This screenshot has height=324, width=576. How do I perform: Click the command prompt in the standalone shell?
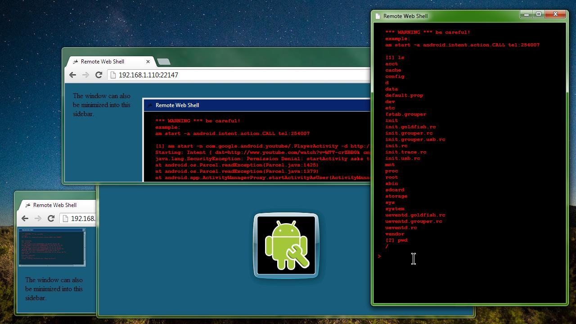(x=379, y=256)
